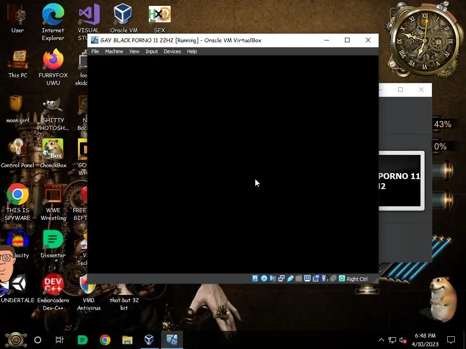Open the View menu
This screenshot has height=349, width=466.
134,51
